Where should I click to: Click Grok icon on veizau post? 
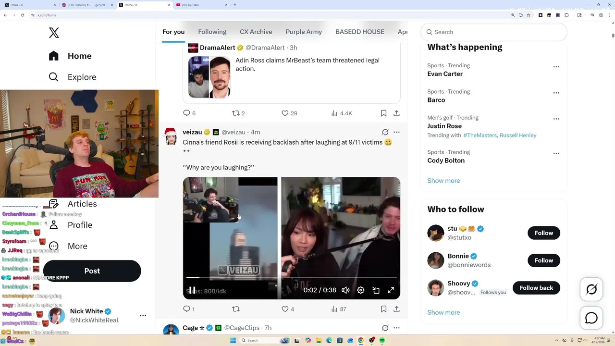click(x=385, y=132)
